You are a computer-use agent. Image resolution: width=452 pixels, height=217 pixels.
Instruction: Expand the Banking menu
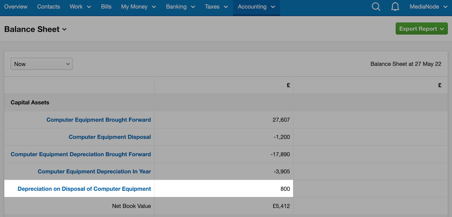pos(181,6)
